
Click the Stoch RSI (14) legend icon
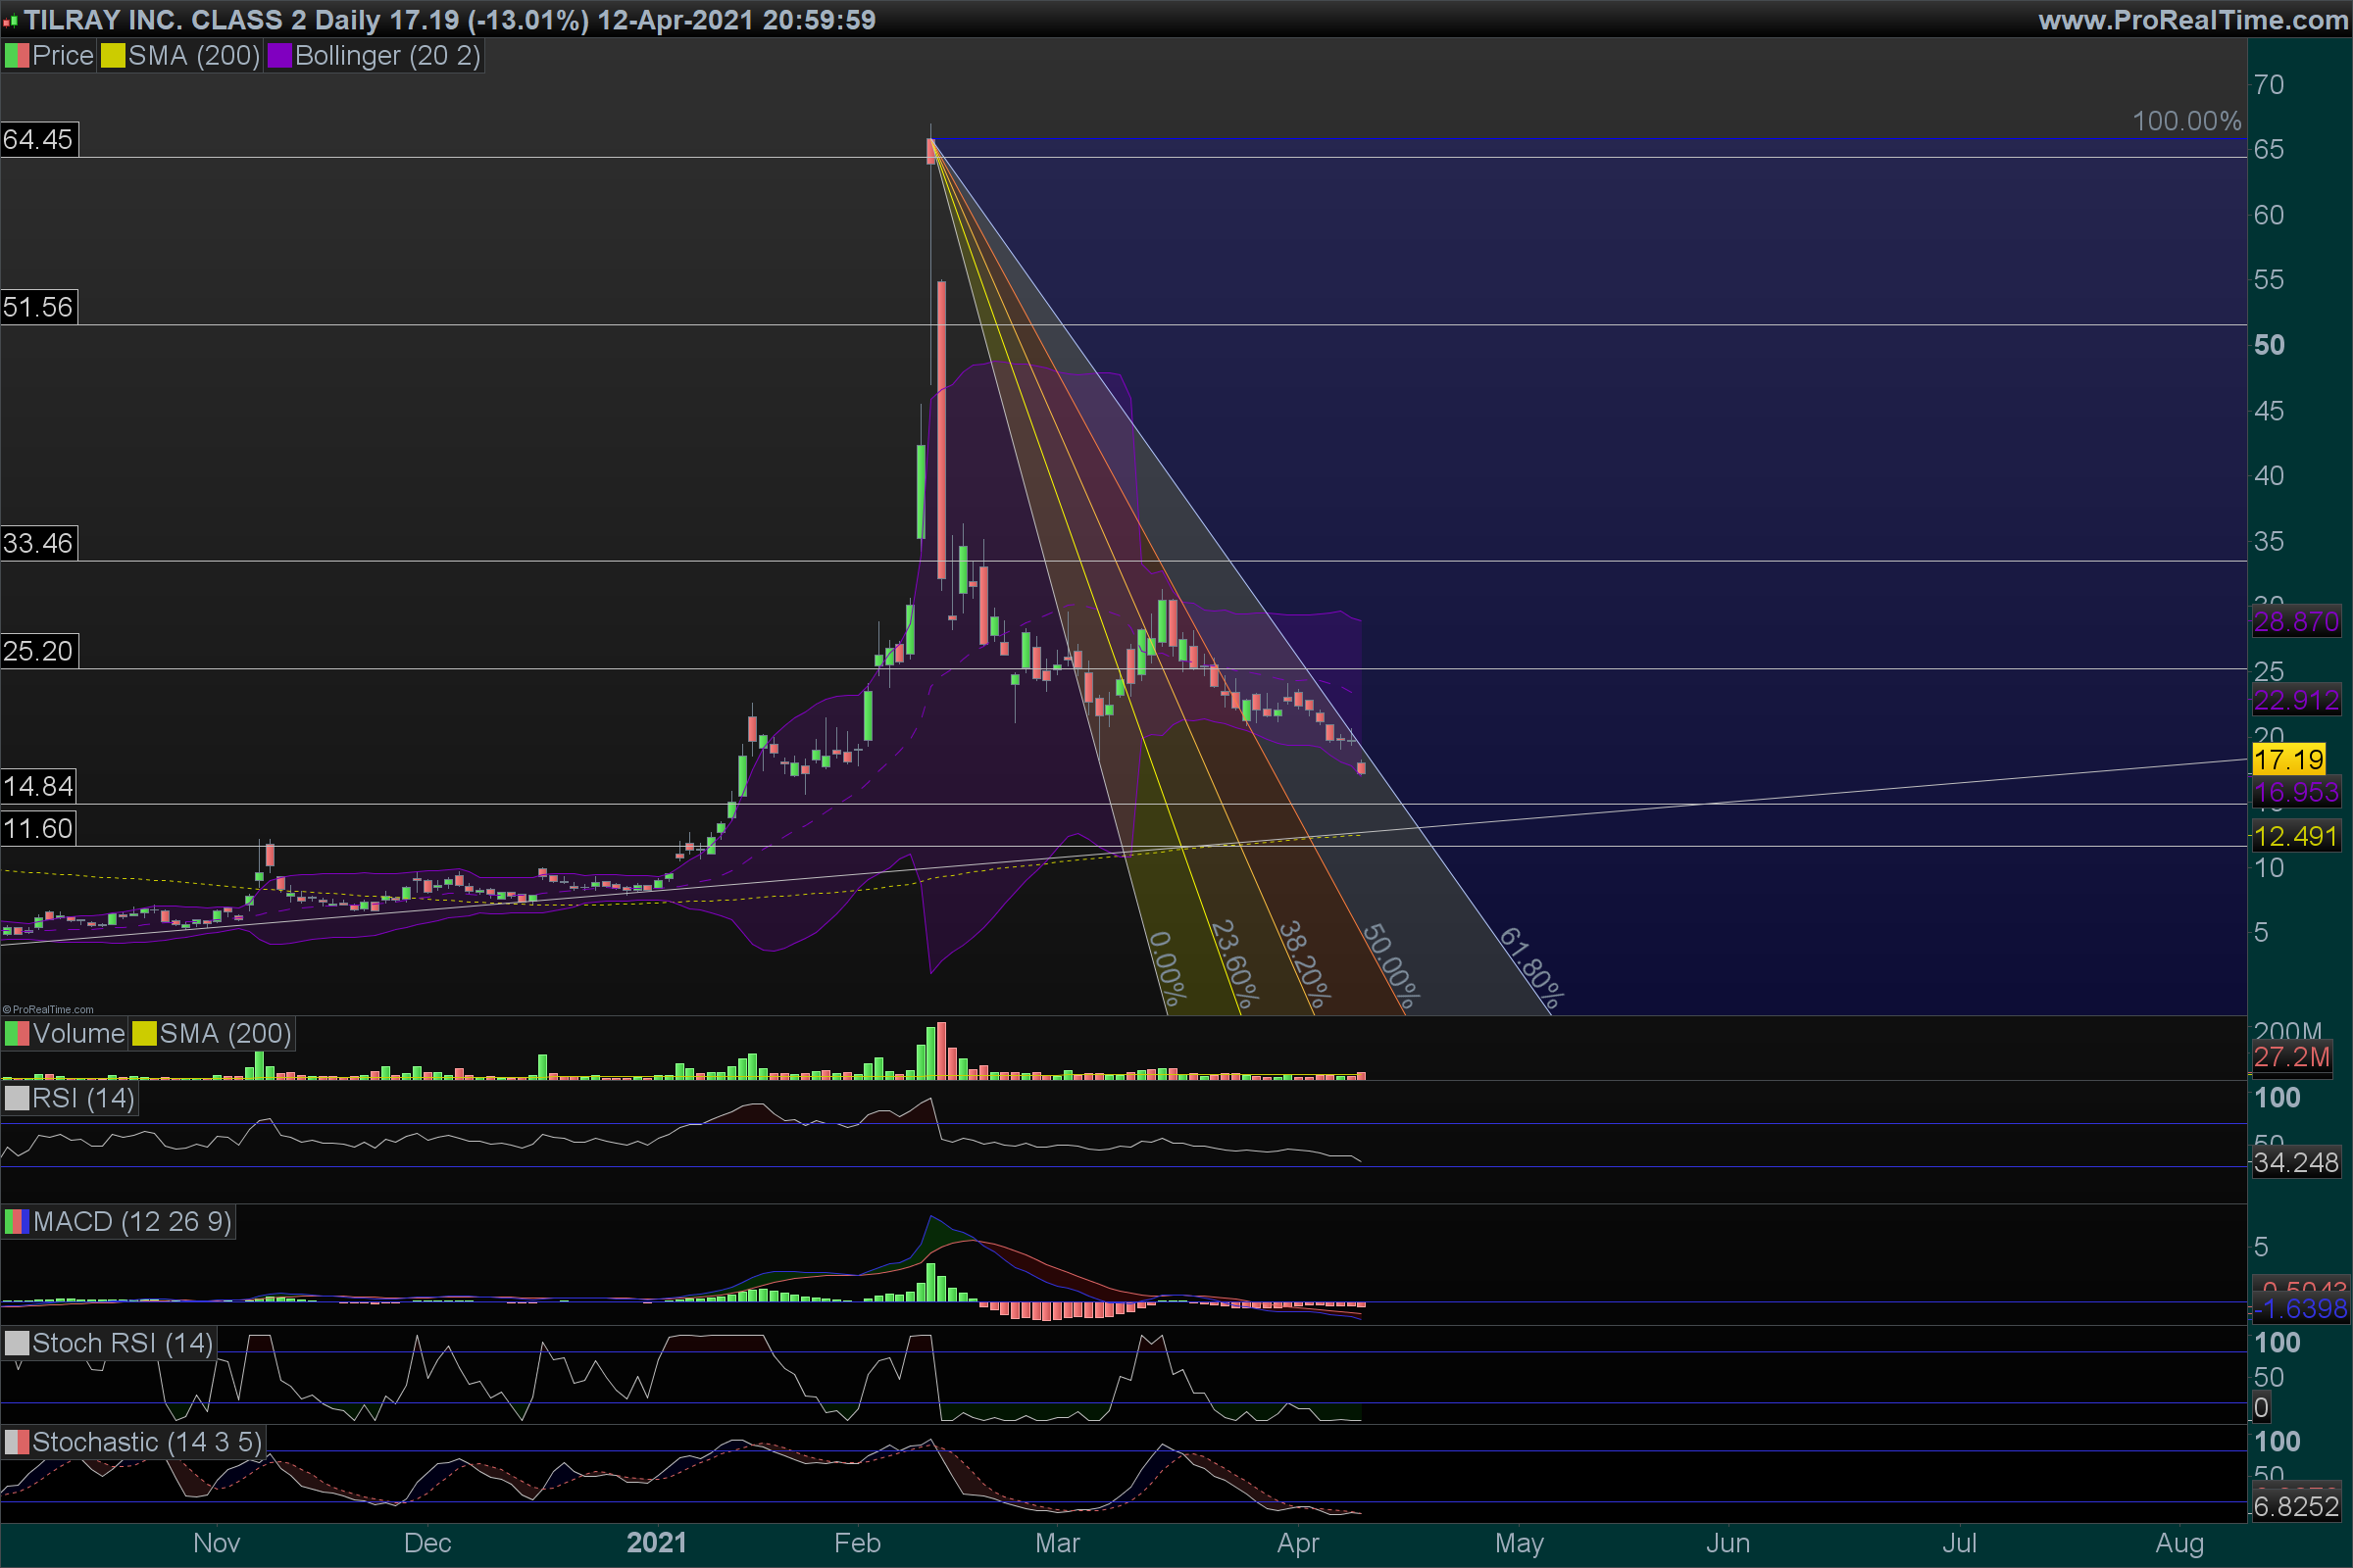pos(16,1343)
